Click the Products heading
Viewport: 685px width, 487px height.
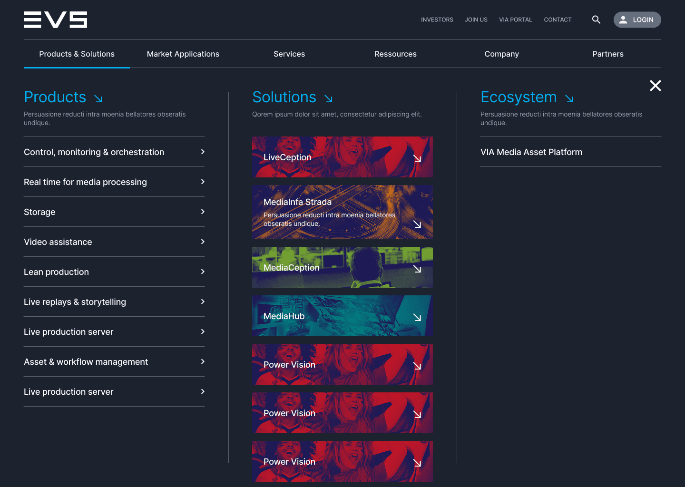tap(55, 97)
